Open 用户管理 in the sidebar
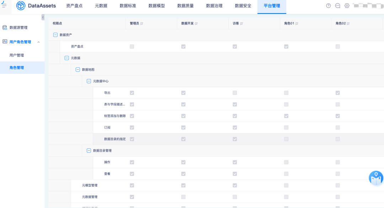 tap(17, 55)
